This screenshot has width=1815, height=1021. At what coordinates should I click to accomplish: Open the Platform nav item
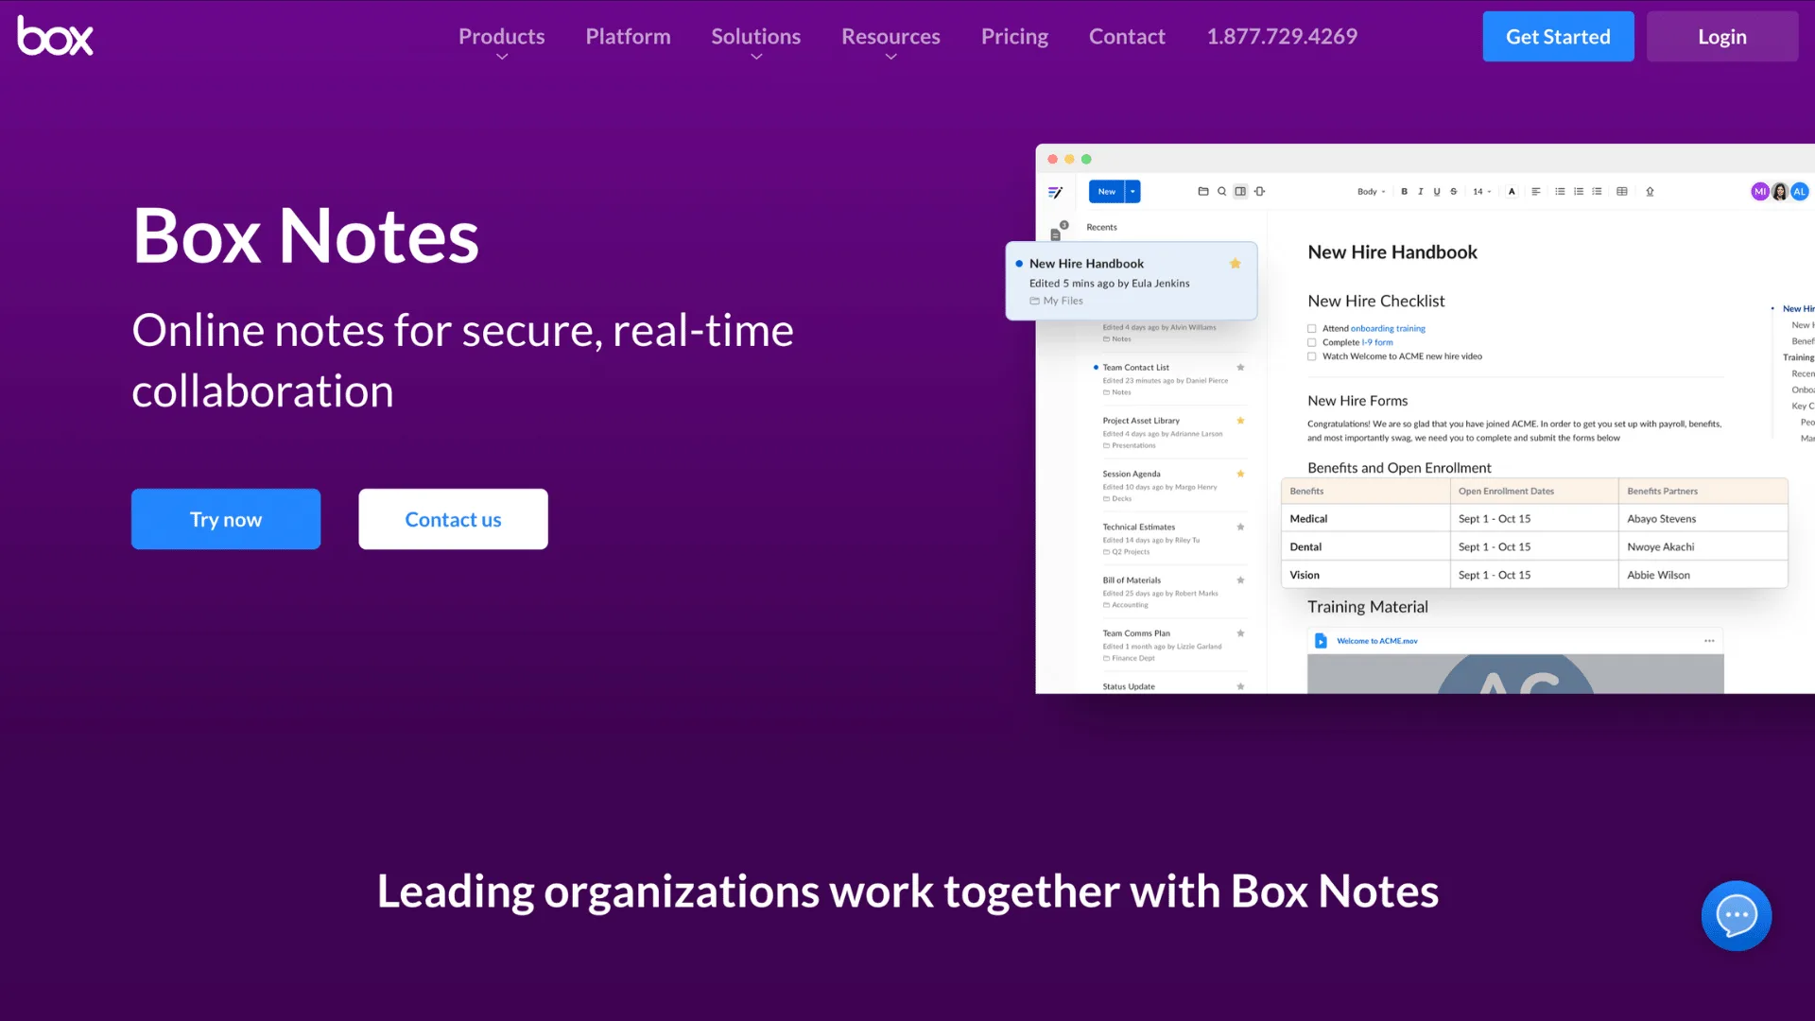pyautogui.click(x=628, y=37)
